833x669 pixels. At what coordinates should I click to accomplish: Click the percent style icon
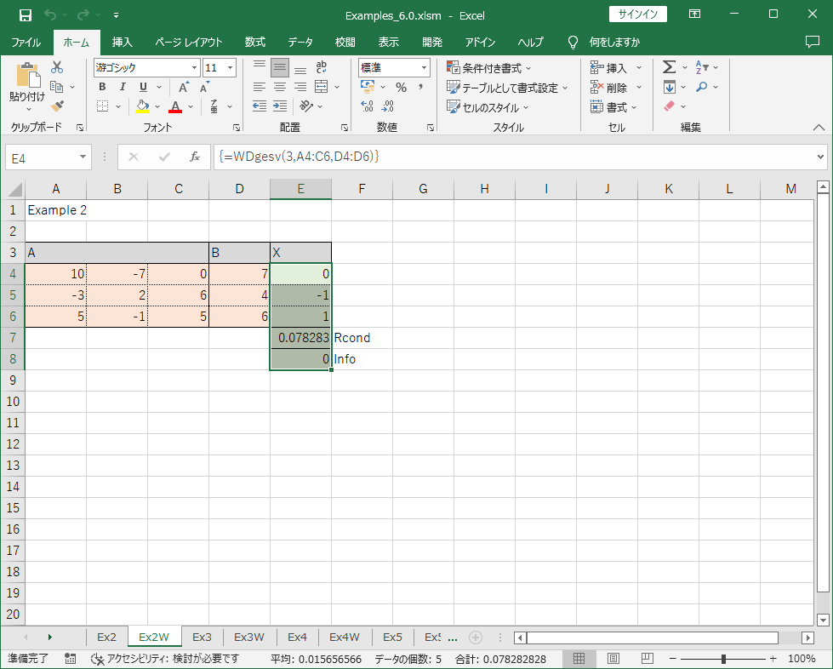pyautogui.click(x=401, y=87)
